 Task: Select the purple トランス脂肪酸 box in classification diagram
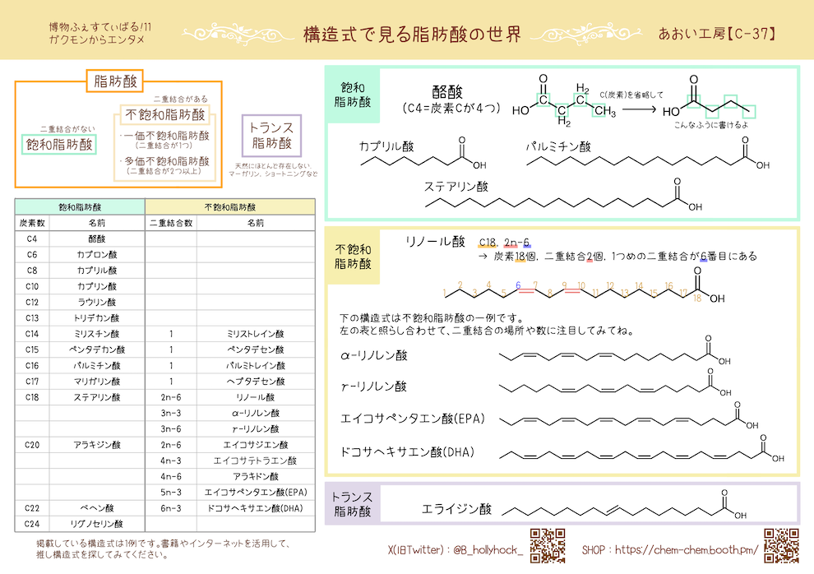[271, 136]
